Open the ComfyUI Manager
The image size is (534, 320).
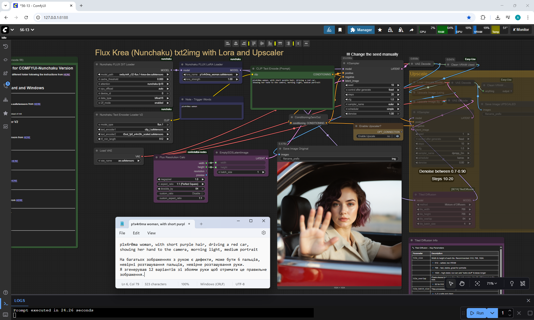click(x=361, y=30)
